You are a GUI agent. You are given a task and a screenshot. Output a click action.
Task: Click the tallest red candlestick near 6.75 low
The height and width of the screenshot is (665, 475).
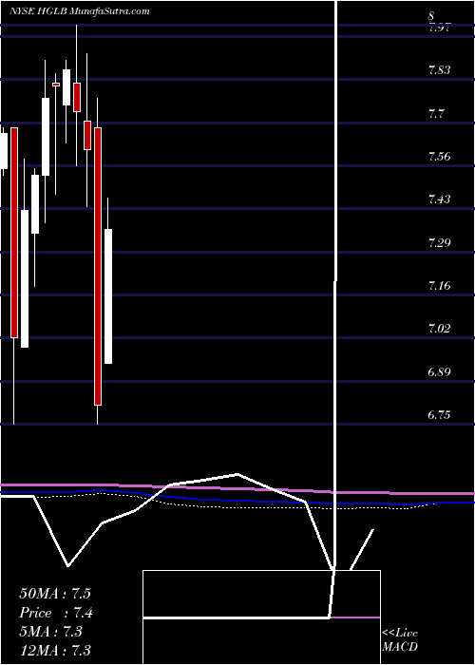pyautogui.click(x=98, y=266)
